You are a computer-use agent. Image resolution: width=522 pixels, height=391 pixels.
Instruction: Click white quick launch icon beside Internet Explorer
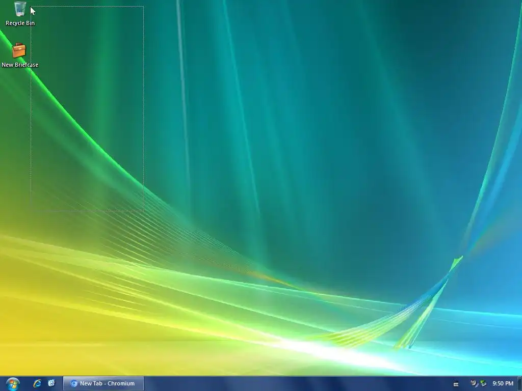51,383
